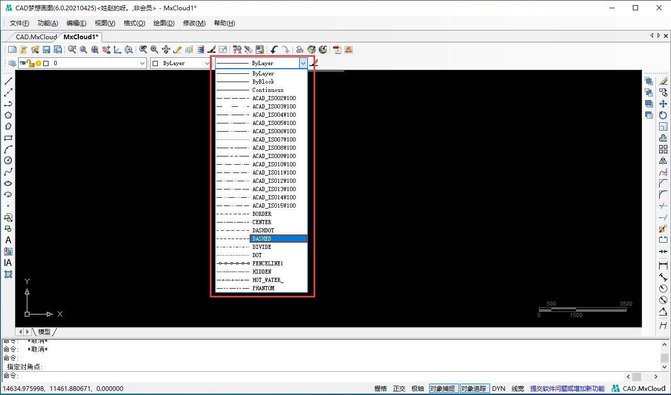Toggle 对象追踪 object tracking
The image size is (671, 395).
(473, 388)
